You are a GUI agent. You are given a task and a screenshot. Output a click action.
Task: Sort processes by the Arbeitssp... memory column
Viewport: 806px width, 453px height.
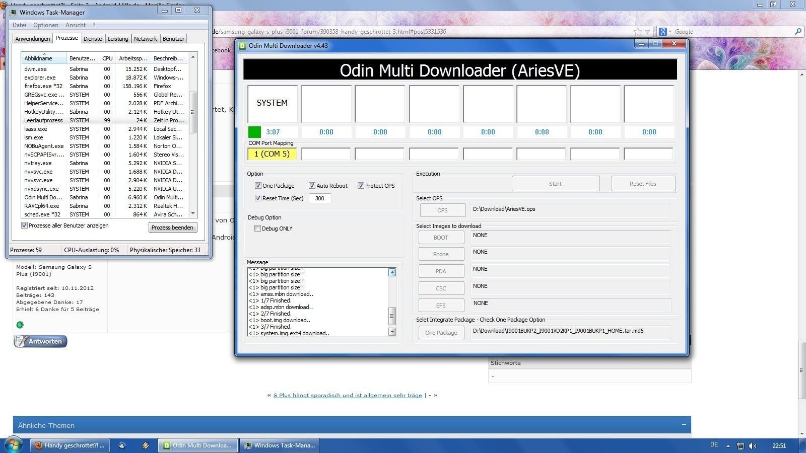tap(133, 58)
